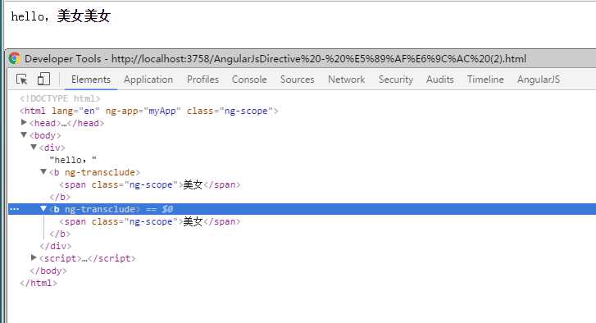Open the Profiles tab
Image resolution: width=596 pixels, height=323 pixels.
point(202,80)
